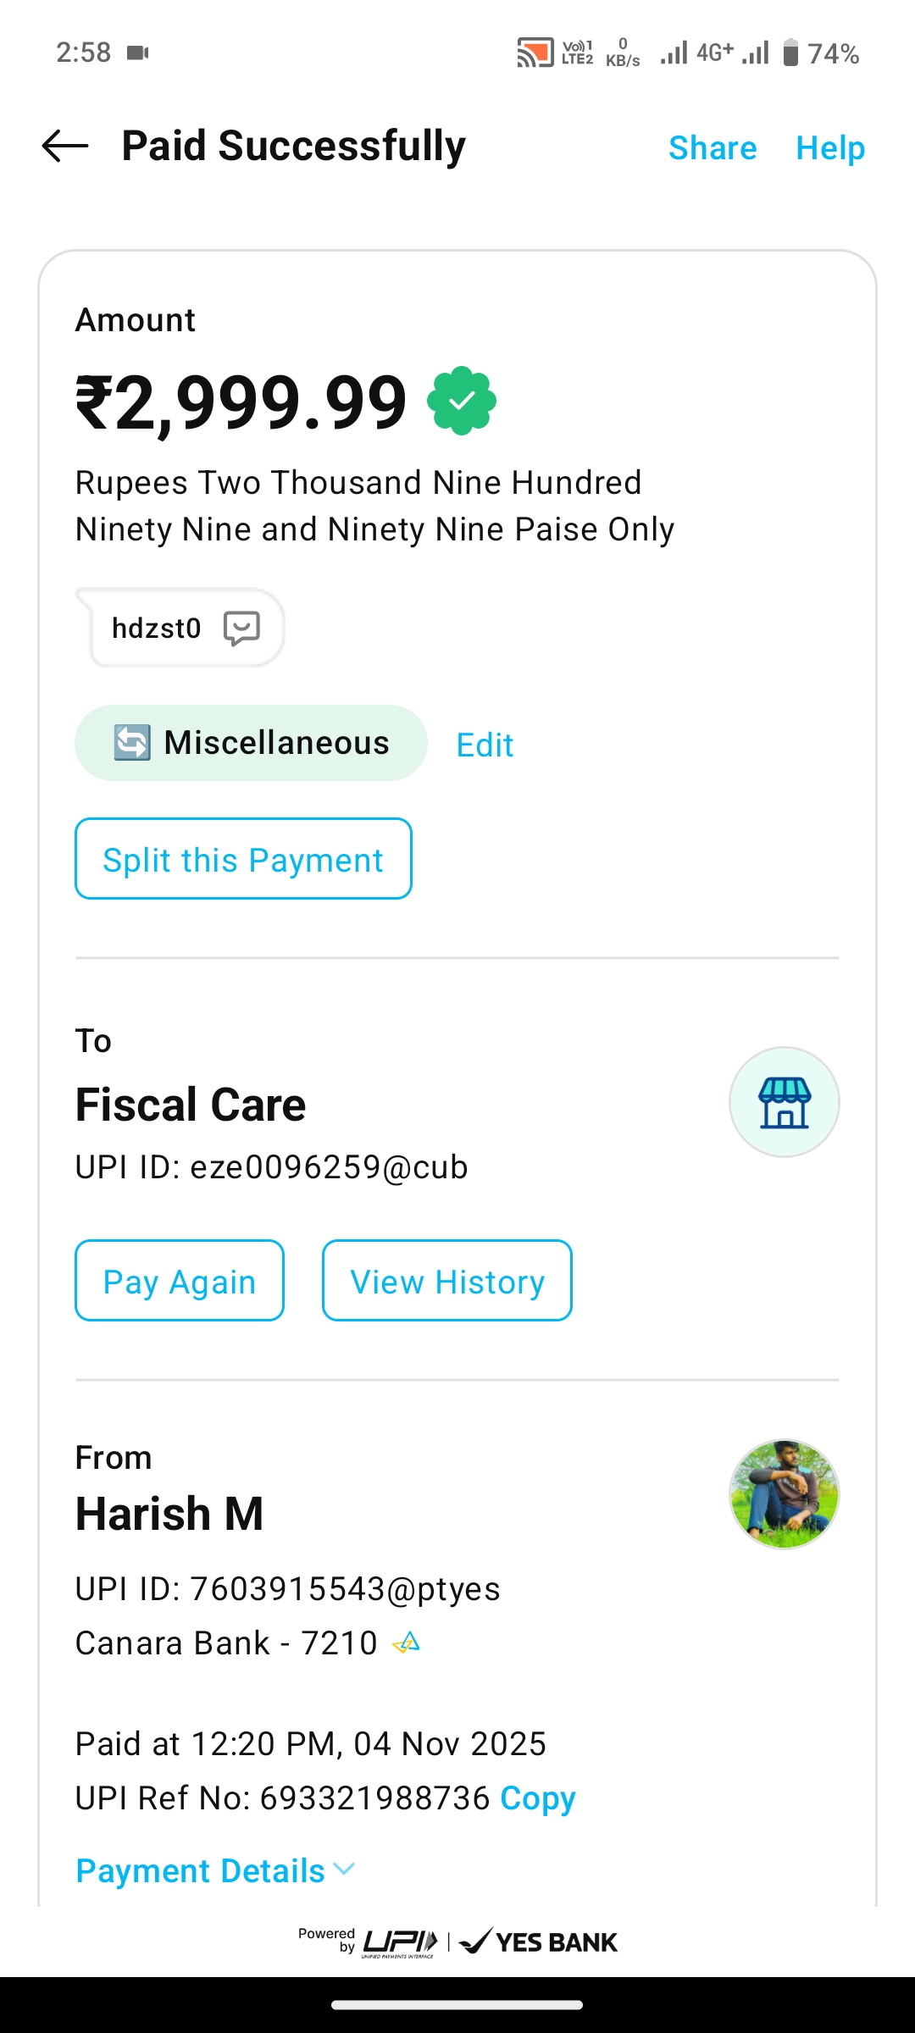Screen dimensions: 915x2033
Task: Tap the green verified checkmark badge
Action: click(x=462, y=401)
